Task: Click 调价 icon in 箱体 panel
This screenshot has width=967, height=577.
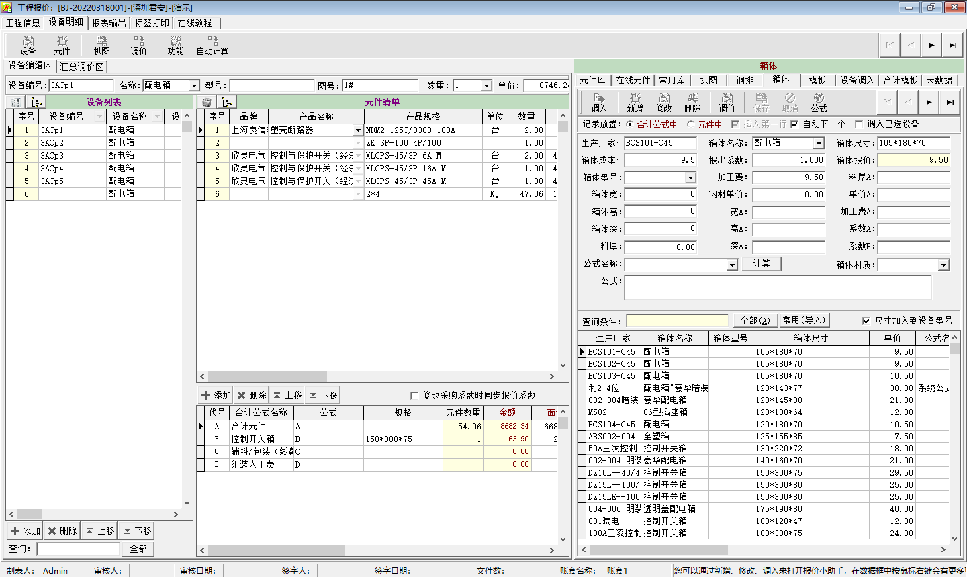Action: (727, 103)
